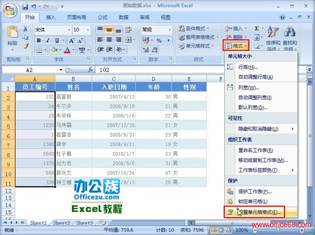Image resolution: width=315 pixels, height=235 pixels.
Task: Switch to 页面布局 ribbon tab
Action: 77,17
